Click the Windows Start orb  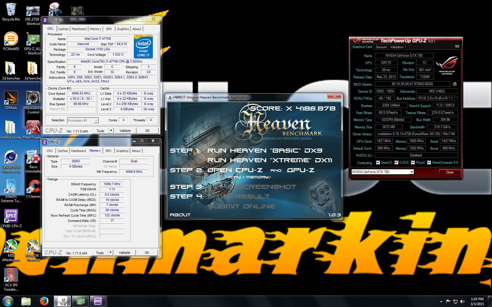[8, 301]
